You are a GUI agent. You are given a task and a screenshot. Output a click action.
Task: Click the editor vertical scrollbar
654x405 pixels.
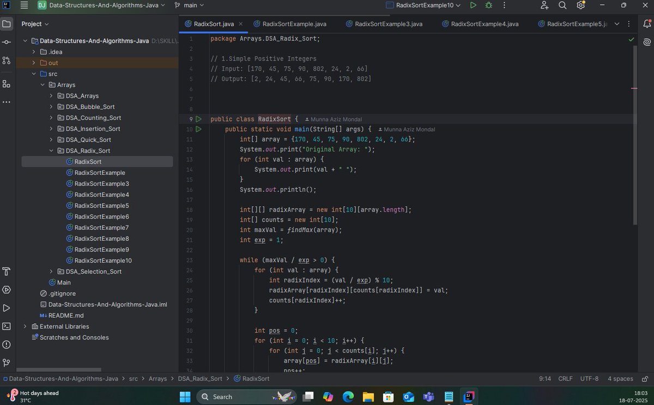click(634, 135)
